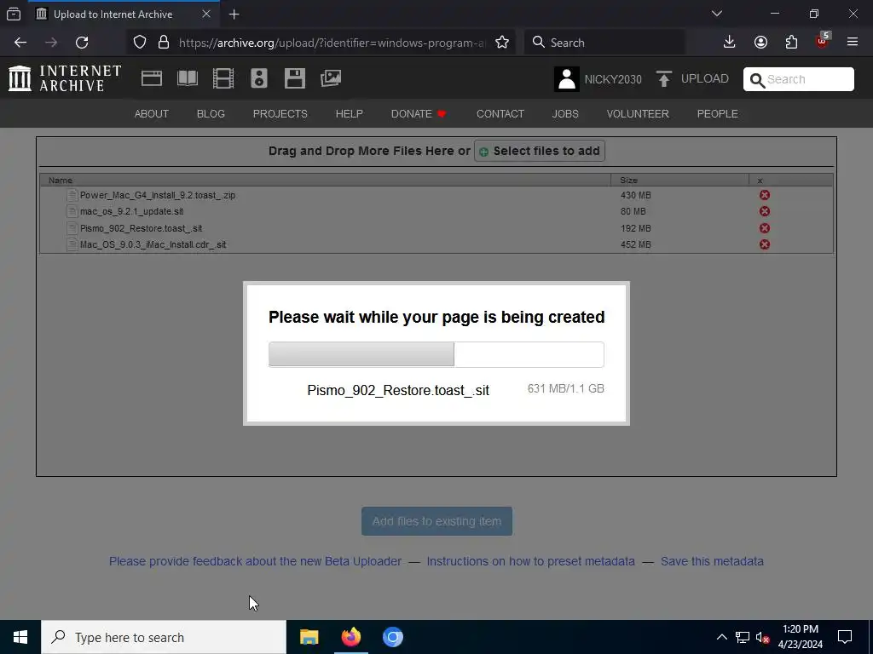Click the archive.org URL address bar
Image resolution: width=873 pixels, height=654 pixels.
click(x=332, y=43)
